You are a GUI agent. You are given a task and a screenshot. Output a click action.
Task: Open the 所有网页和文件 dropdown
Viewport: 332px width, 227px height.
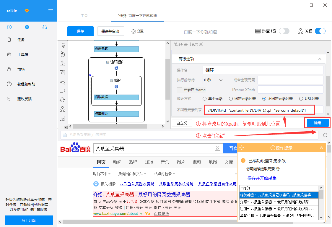(x=132, y=174)
